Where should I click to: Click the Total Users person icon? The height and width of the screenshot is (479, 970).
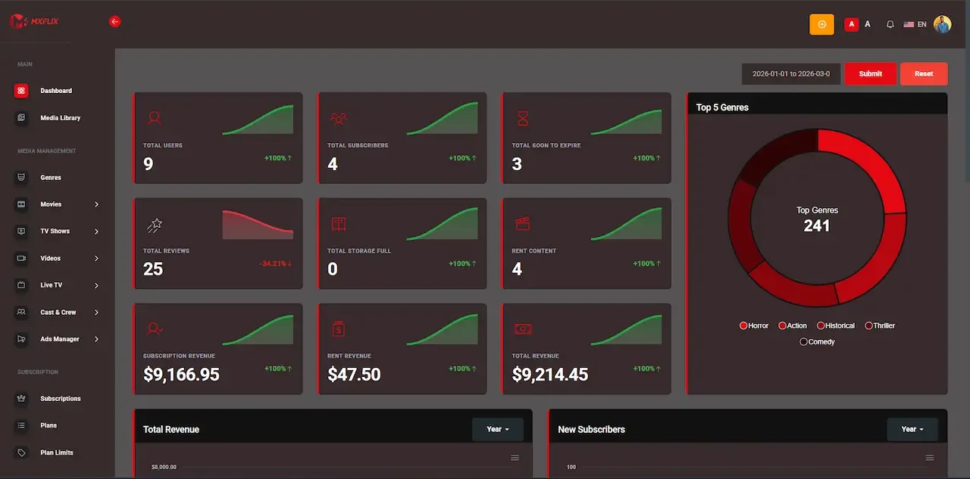154,118
